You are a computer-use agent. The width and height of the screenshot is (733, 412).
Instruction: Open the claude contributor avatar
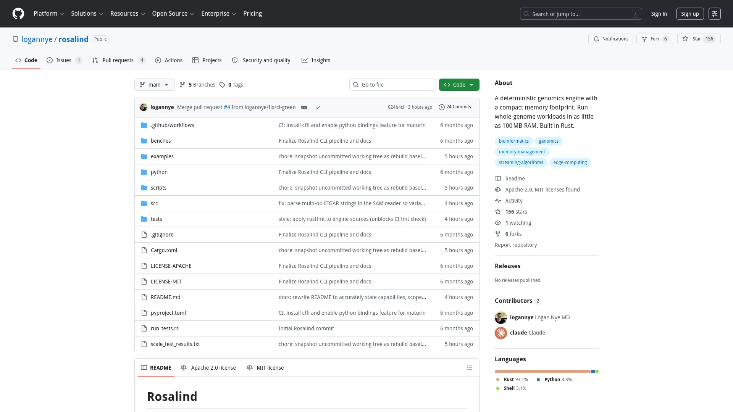click(x=501, y=333)
